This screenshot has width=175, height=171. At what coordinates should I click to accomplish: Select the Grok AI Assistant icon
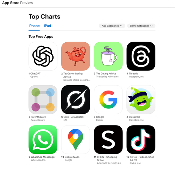76,100
